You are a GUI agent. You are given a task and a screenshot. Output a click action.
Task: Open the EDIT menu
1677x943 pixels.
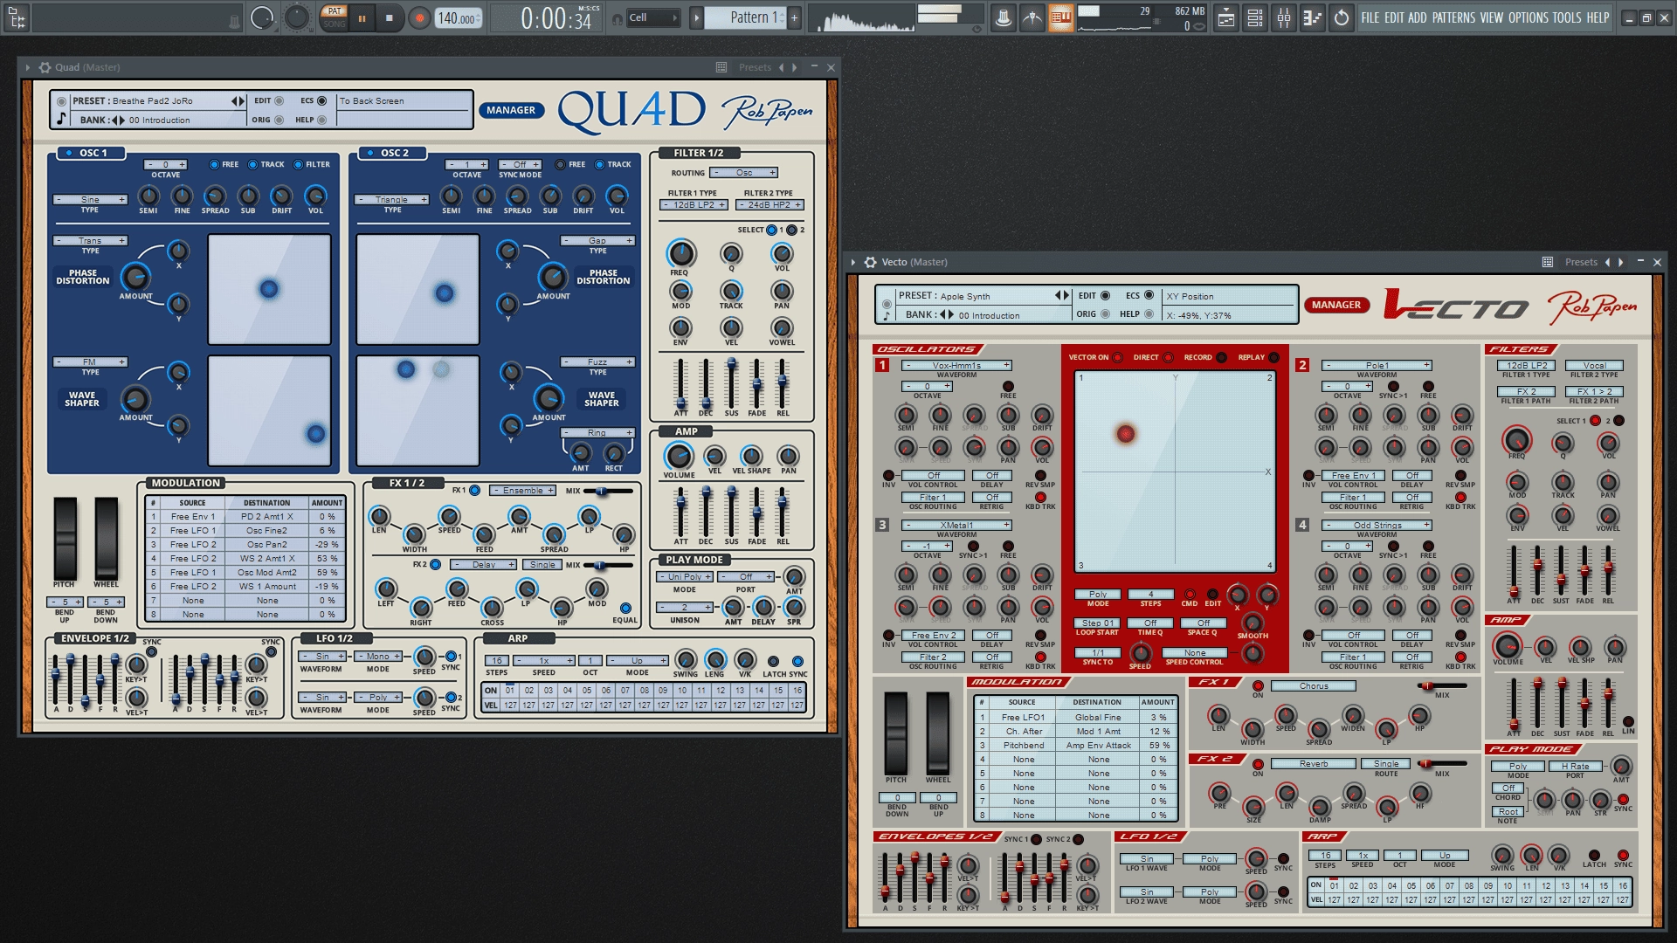click(x=1394, y=17)
